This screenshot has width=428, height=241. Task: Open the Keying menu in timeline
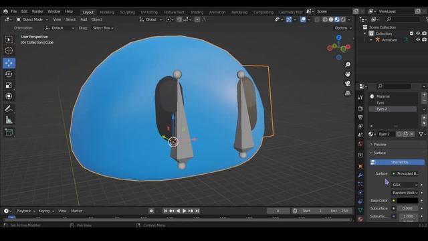46,211
